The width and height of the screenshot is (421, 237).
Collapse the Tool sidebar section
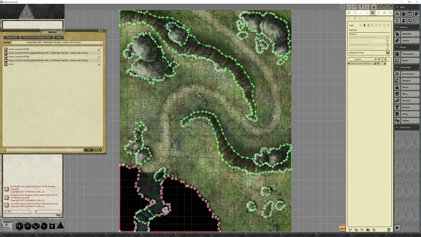408,7
